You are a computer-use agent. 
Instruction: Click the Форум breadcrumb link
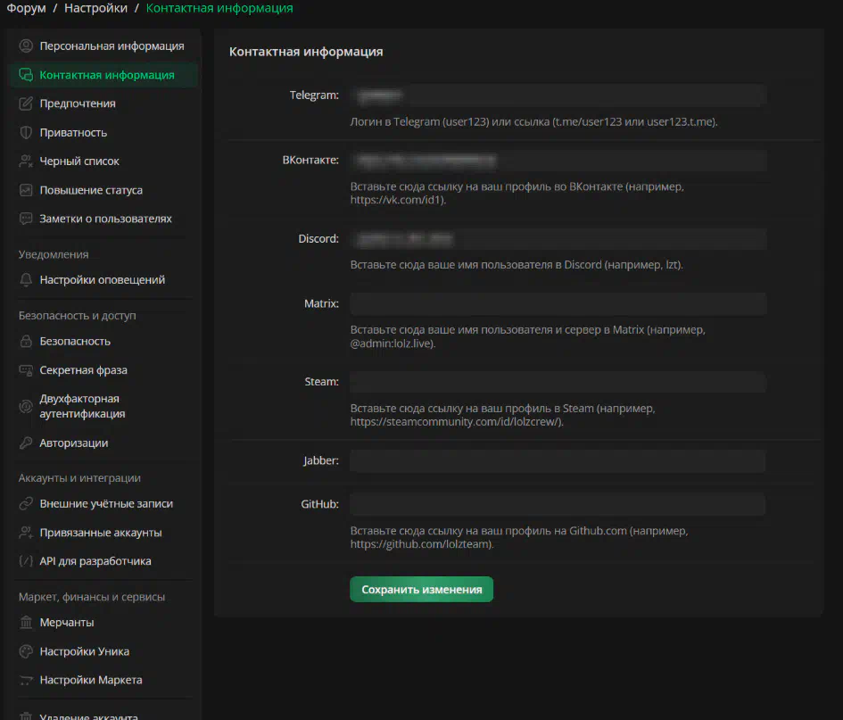coord(26,8)
